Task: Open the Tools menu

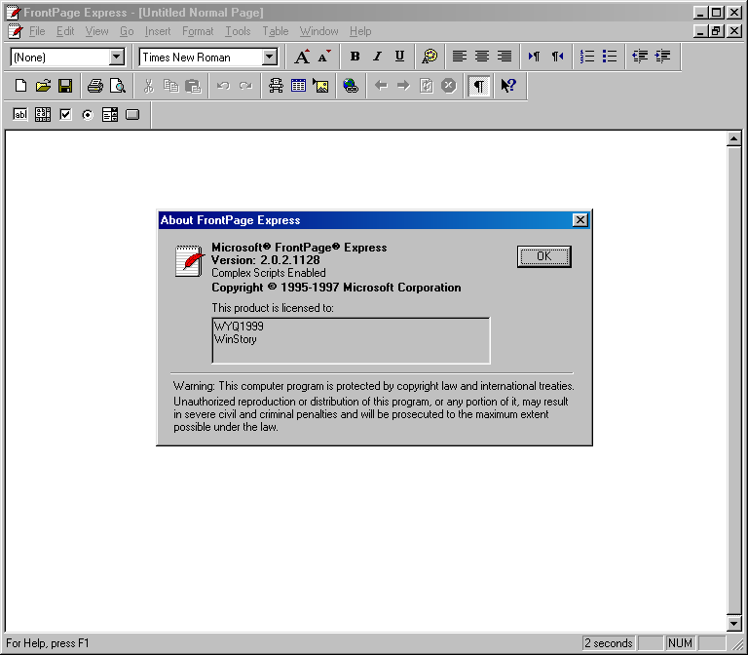Action: click(x=238, y=31)
